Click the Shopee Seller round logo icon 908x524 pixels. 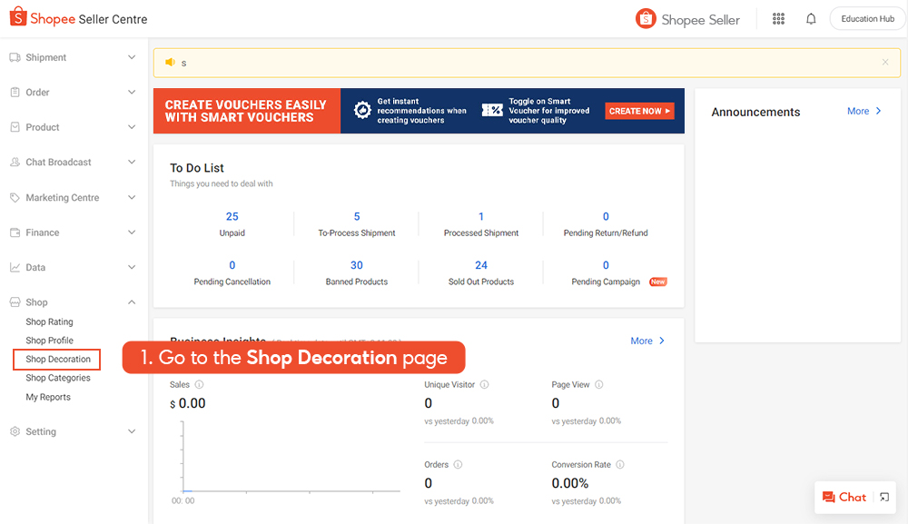coord(646,18)
